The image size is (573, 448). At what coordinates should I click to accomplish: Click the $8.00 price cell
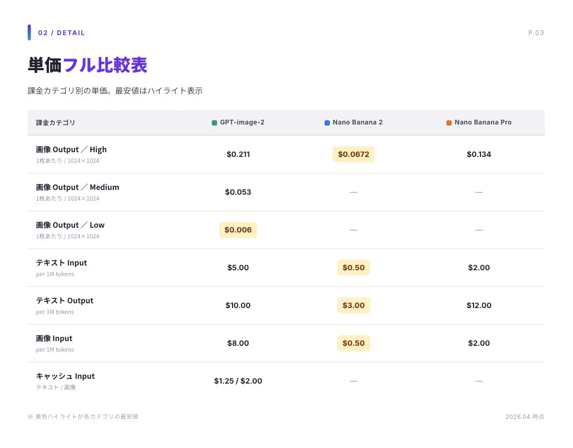click(238, 343)
